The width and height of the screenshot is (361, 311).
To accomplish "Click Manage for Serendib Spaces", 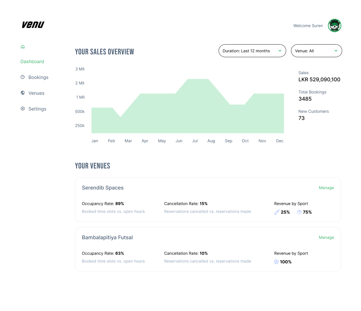I will click(326, 188).
